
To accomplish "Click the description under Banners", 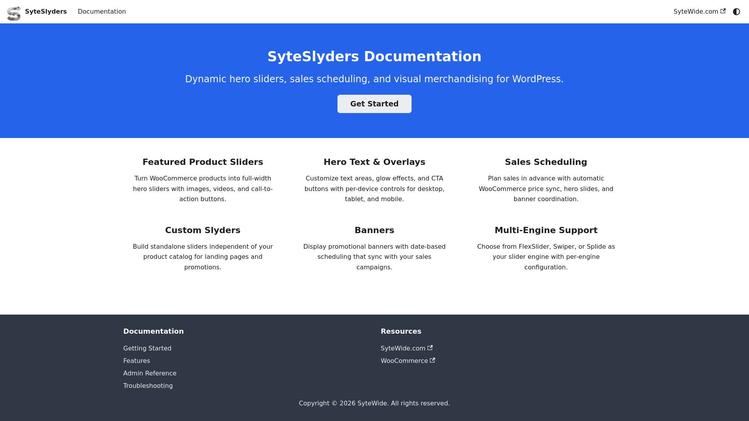I will coord(374,257).
